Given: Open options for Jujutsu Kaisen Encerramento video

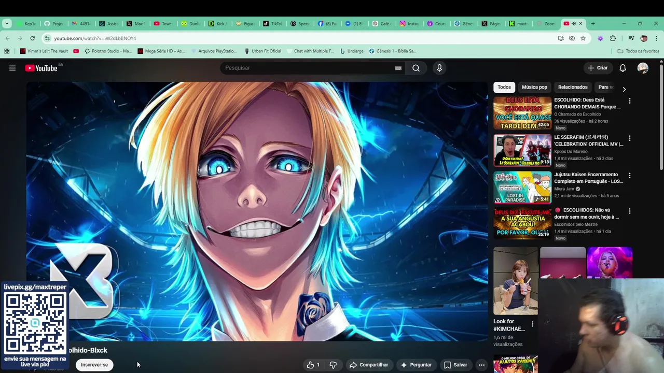Looking at the screenshot, I should (629, 176).
